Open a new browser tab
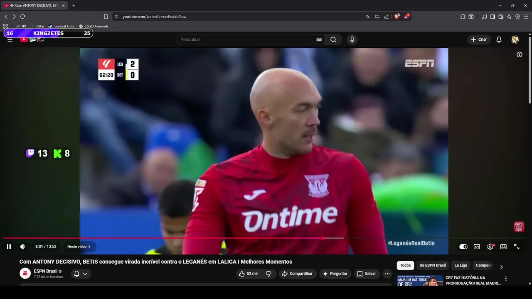This screenshot has height=299, width=532. click(x=74, y=5)
